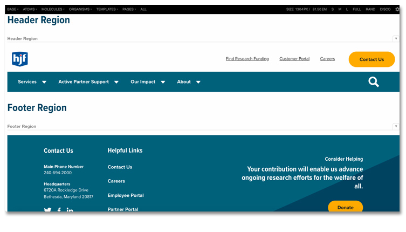
Task: Open the Facebook social icon in footer
Action: click(x=59, y=210)
